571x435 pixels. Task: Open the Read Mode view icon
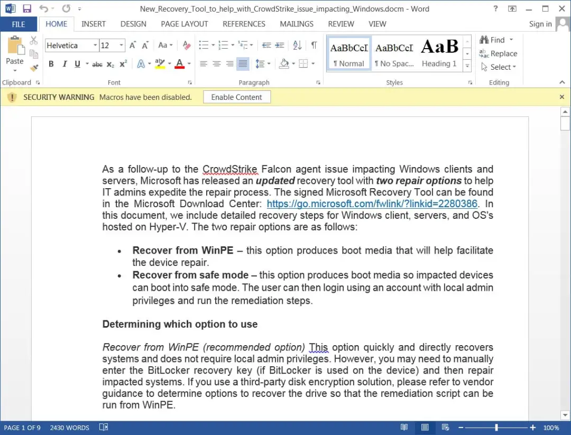click(x=404, y=428)
